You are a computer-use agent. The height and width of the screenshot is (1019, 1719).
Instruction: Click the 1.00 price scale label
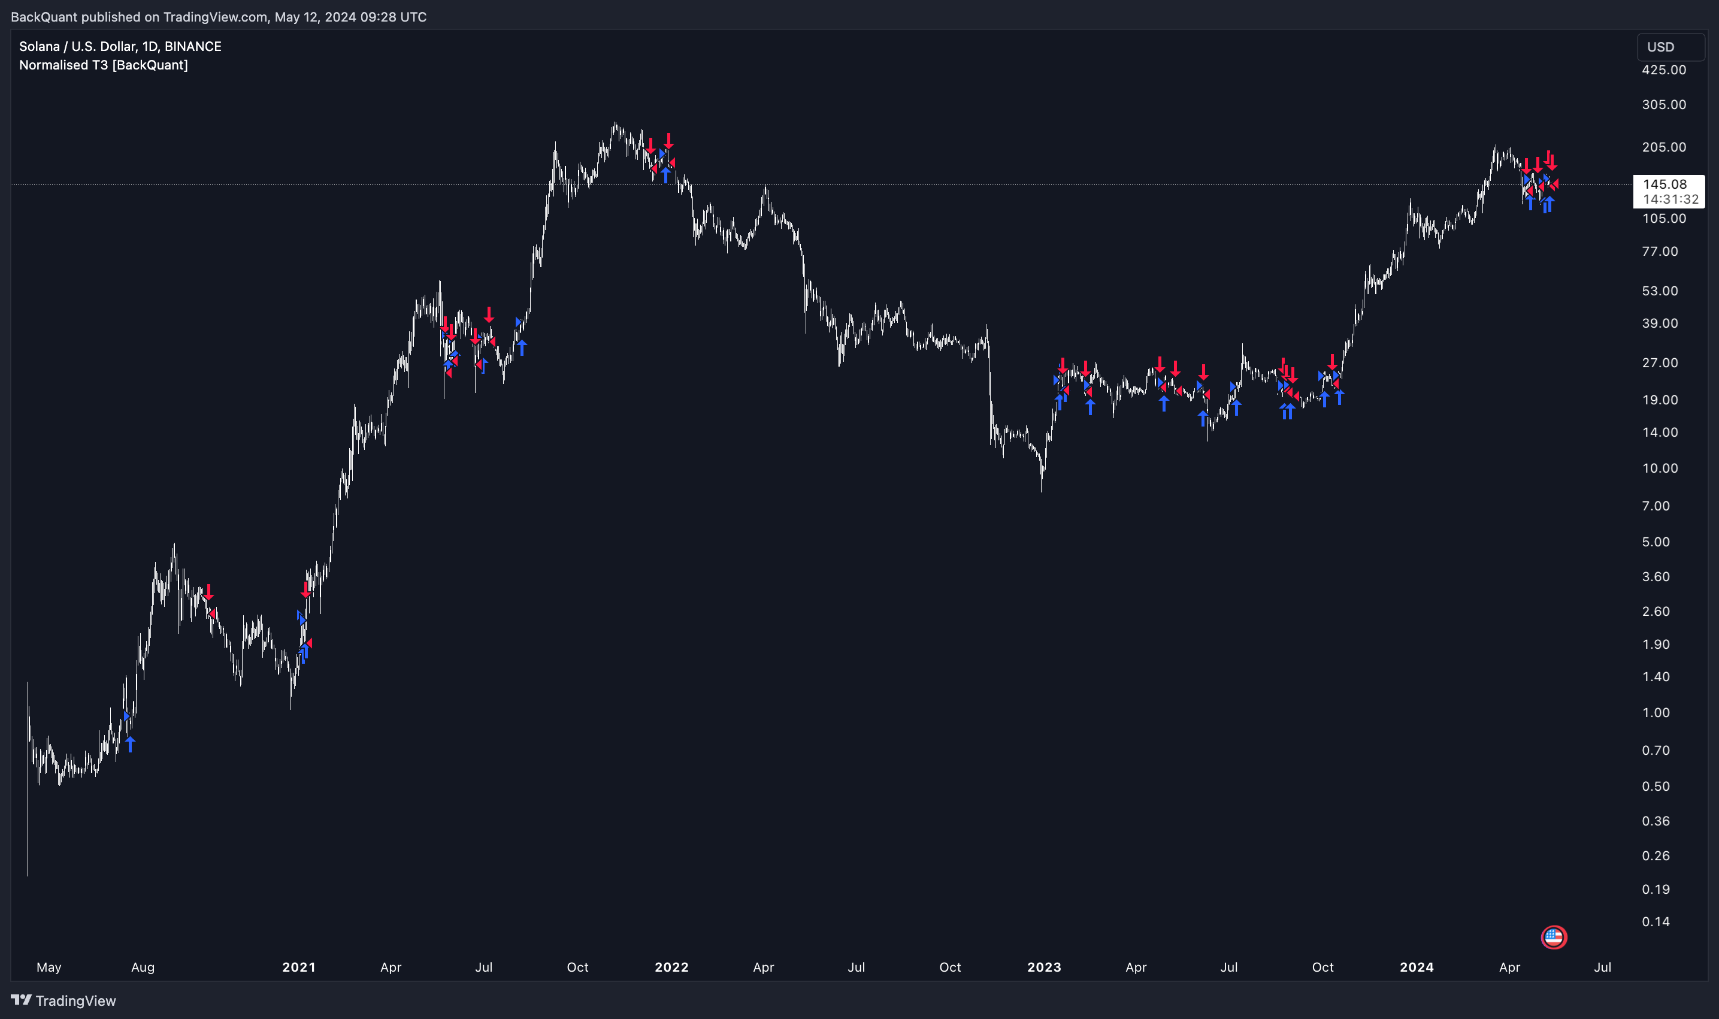click(1655, 713)
